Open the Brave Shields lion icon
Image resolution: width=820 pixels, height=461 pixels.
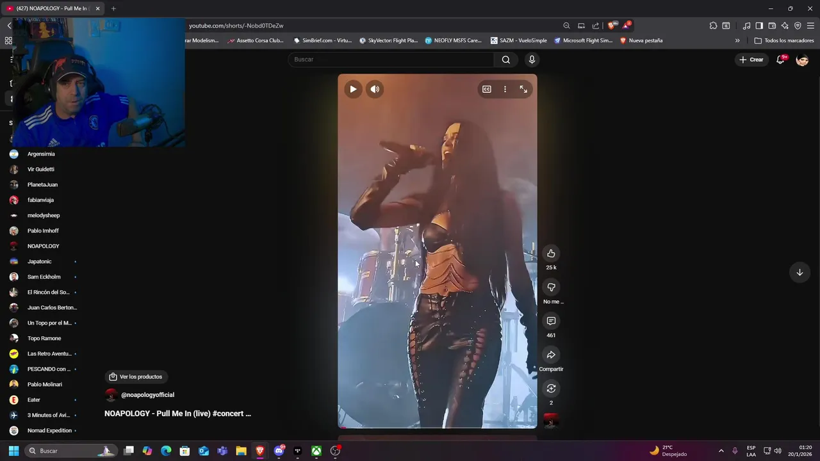point(611,26)
